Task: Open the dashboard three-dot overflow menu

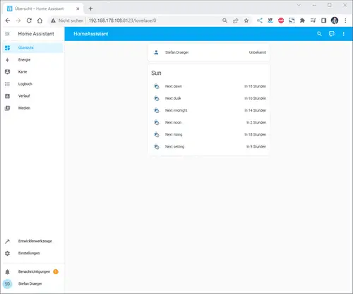Action: tap(344, 34)
